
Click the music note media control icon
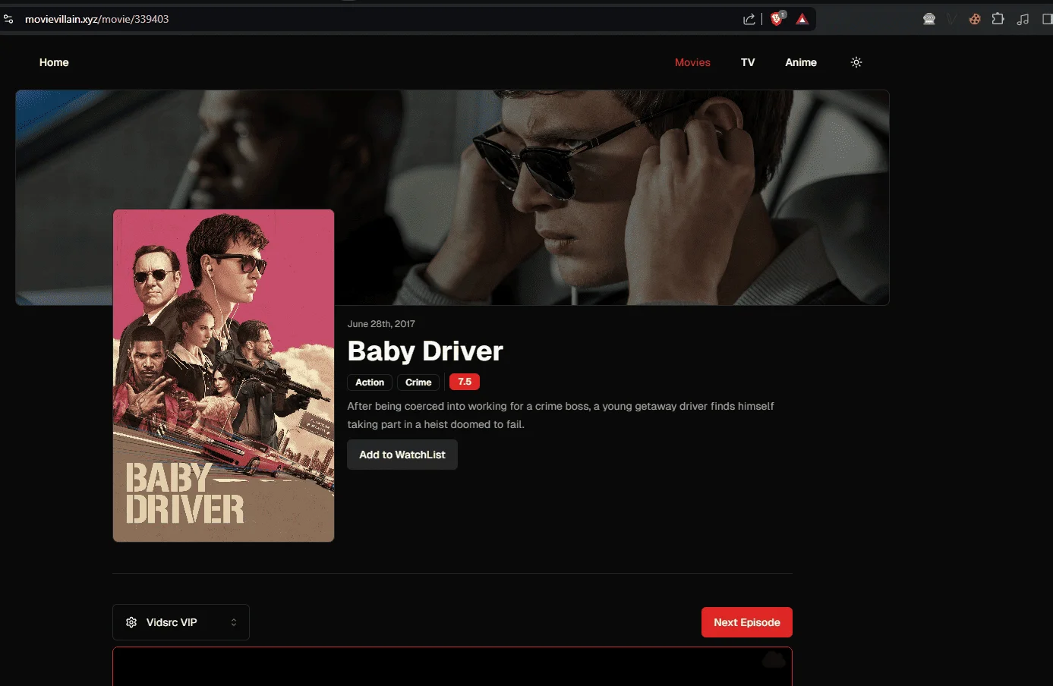pos(1023,19)
